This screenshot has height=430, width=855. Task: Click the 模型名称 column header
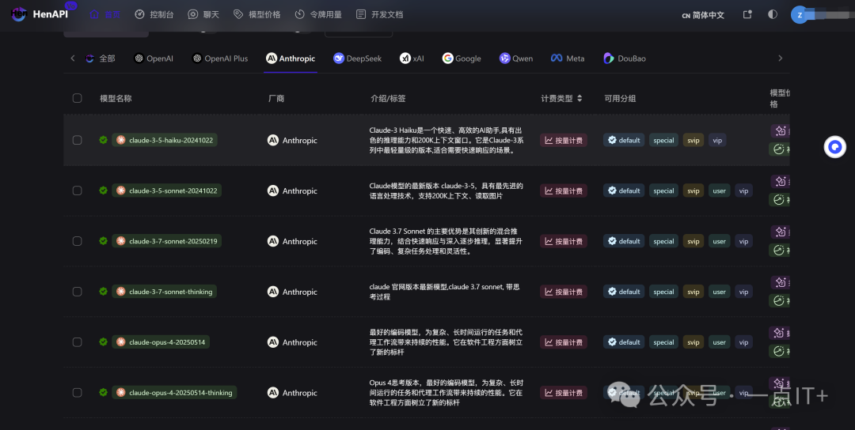116,99
